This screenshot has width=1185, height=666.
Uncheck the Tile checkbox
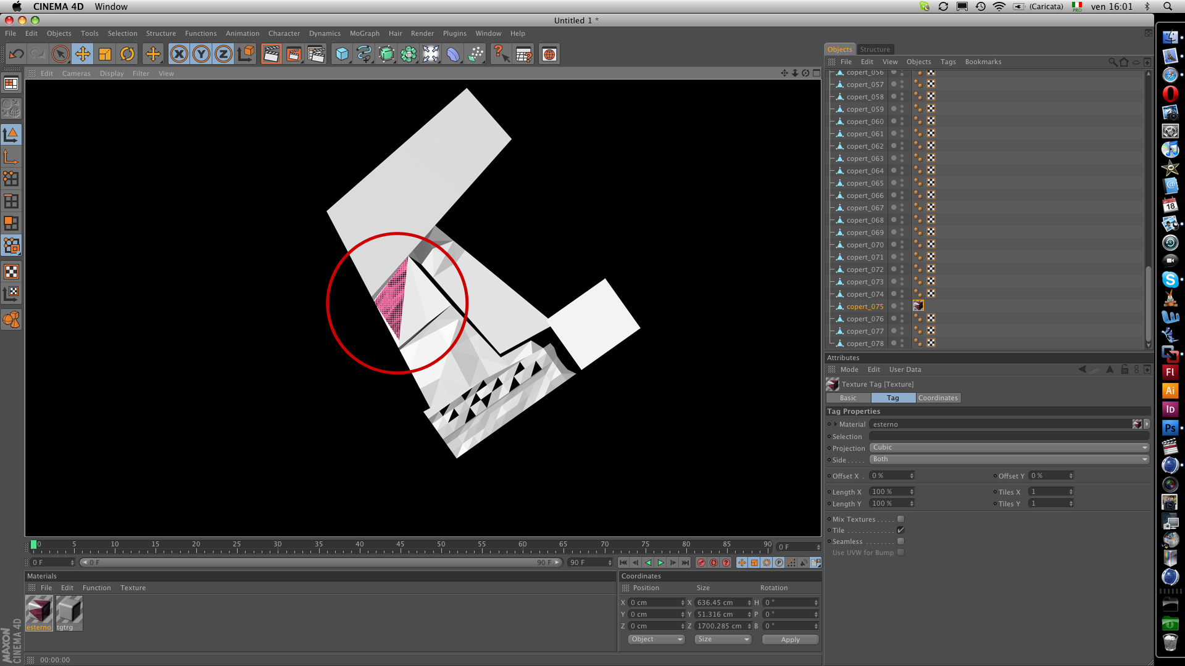tap(900, 530)
